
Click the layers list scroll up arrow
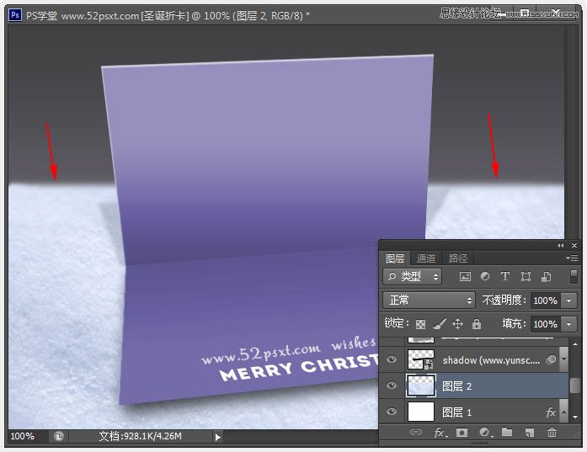574,343
